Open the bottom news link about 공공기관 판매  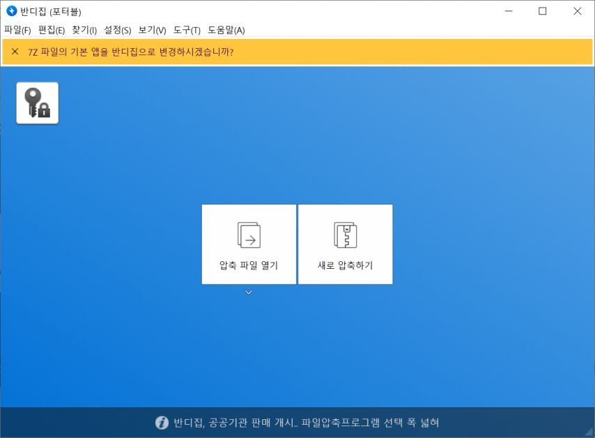coord(307,423)
